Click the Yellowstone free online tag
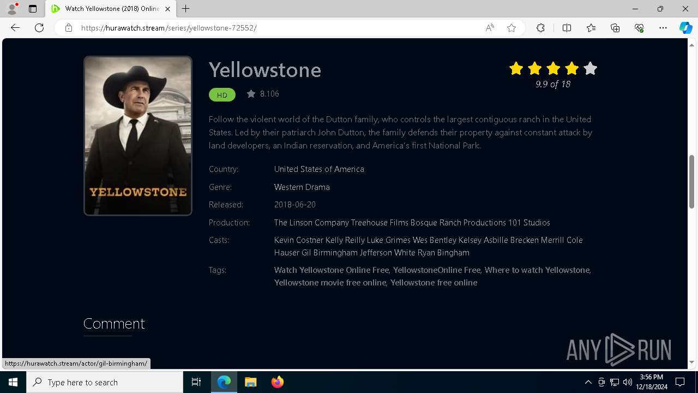Viewport: 698px width, 393px height. coord(434,283)
